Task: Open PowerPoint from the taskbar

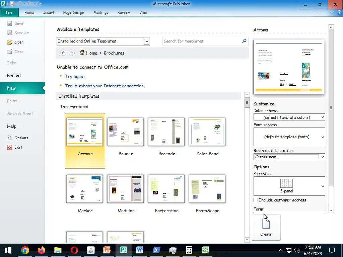Action: (107, 250)
